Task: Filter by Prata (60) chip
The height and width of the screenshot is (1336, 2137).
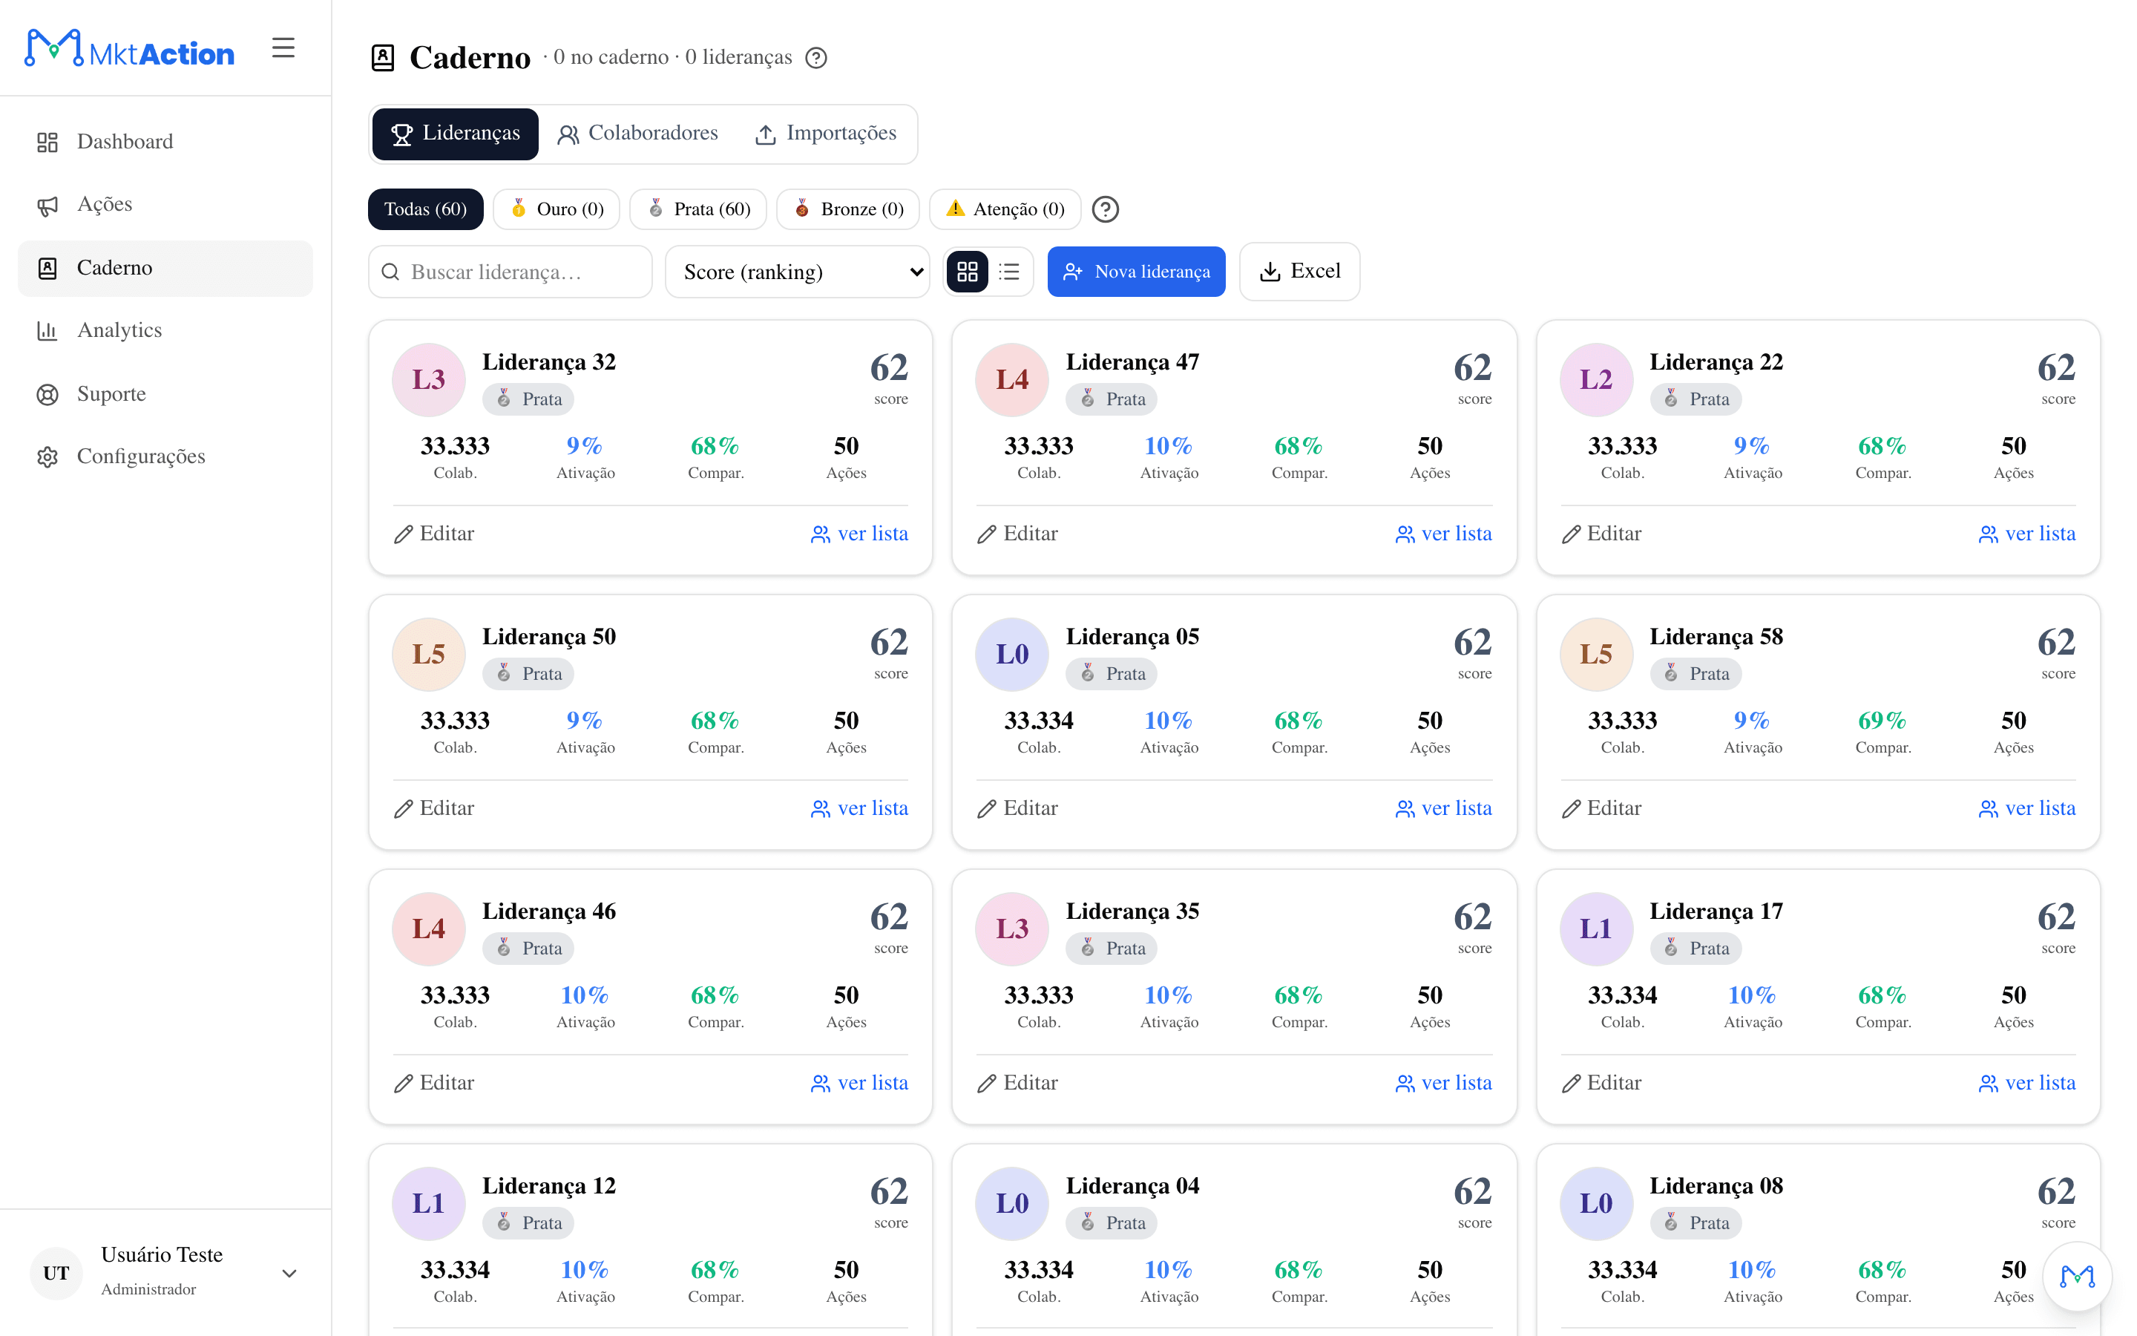Action: tap(697, 209)
